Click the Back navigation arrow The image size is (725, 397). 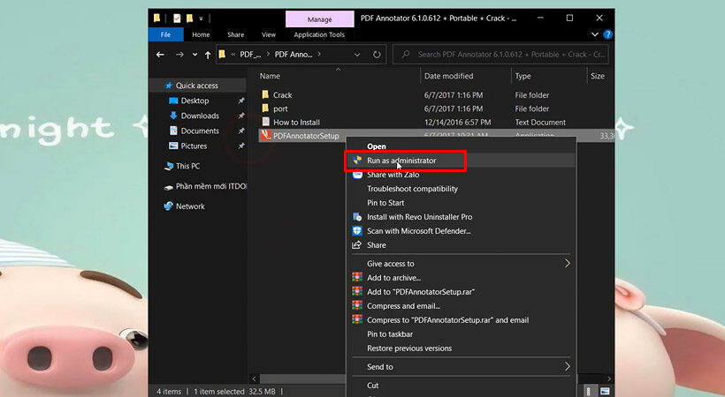coord(160,55)
